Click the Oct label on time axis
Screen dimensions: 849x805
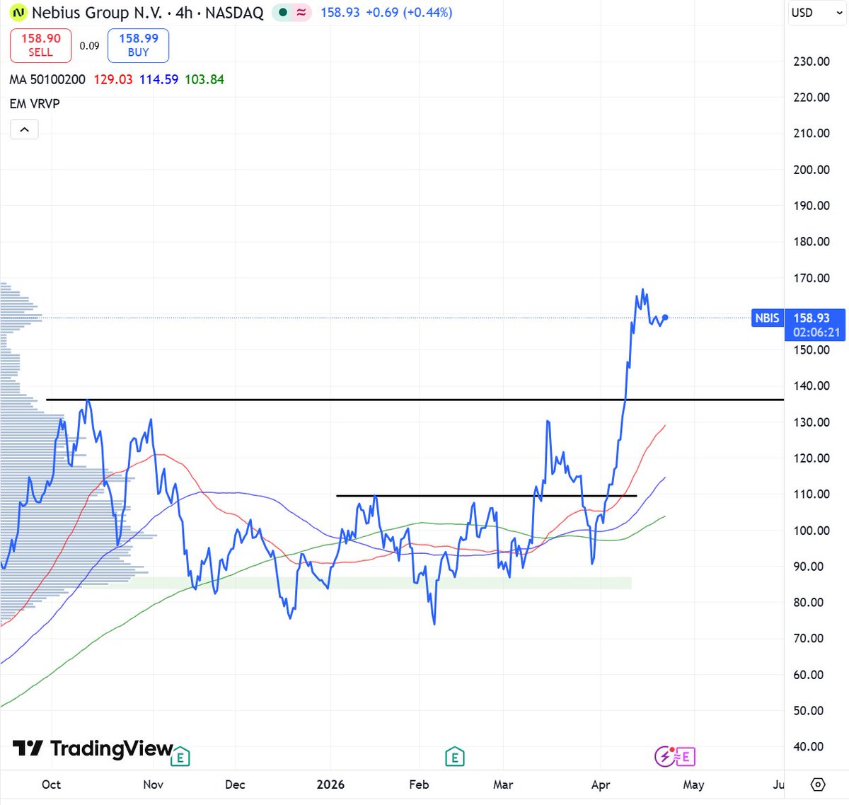51,784
